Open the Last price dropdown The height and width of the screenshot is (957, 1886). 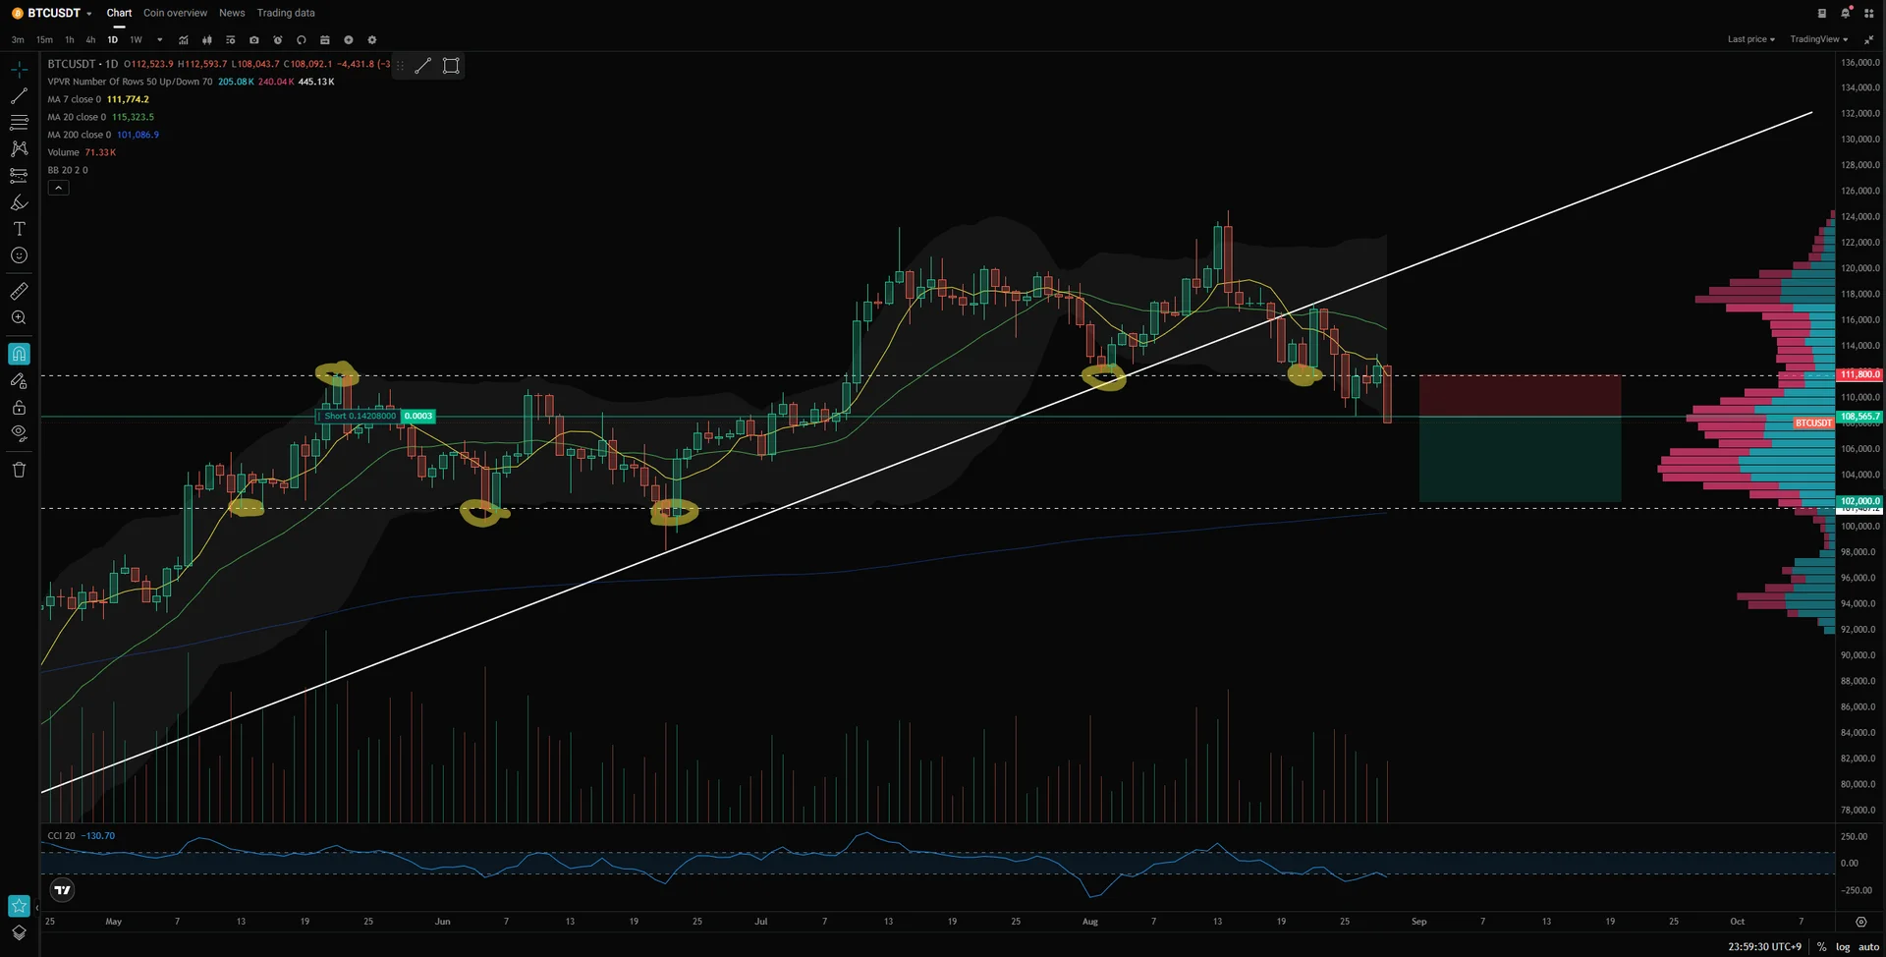point(1750,39)
